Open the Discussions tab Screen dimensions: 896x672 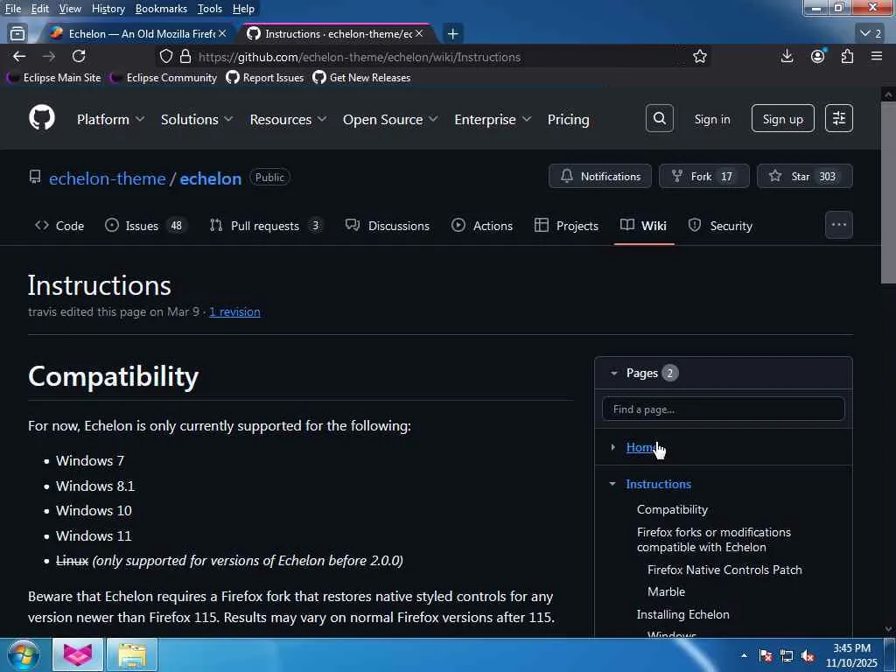tap(388, 226)
